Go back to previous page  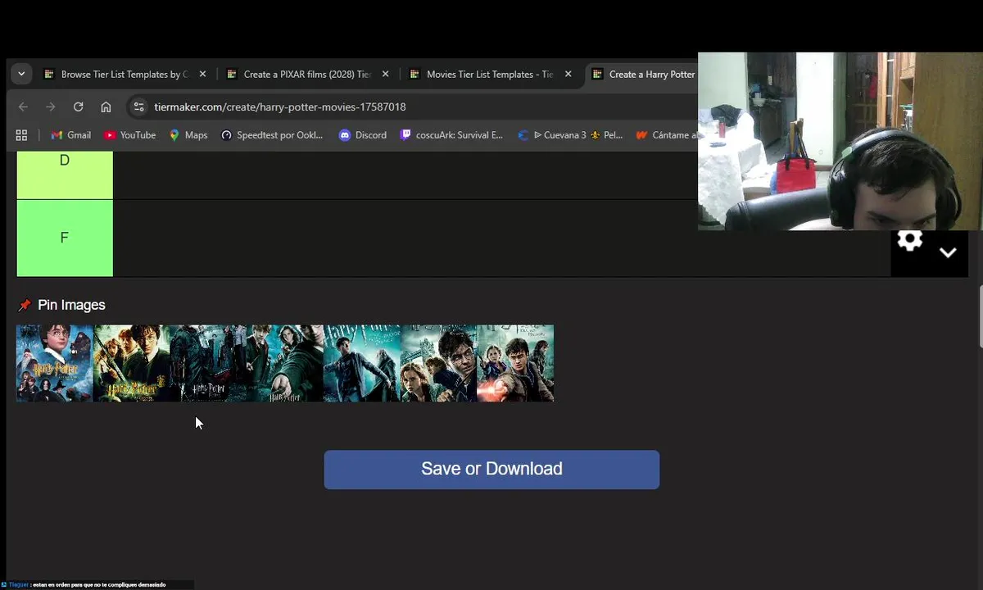click(x=23, y=107)
